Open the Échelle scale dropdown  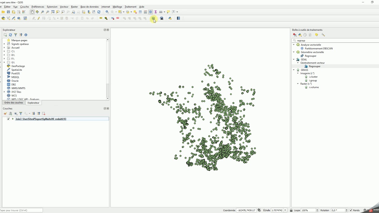click(285, 210)
